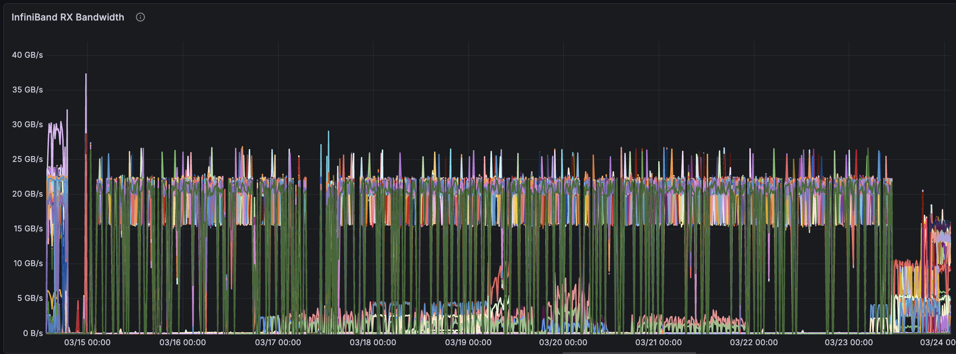Click the 03/23 00:00 time label
The height and width of the screenshot is (354, 956).
pyautogui.click(x=849, y=342)
